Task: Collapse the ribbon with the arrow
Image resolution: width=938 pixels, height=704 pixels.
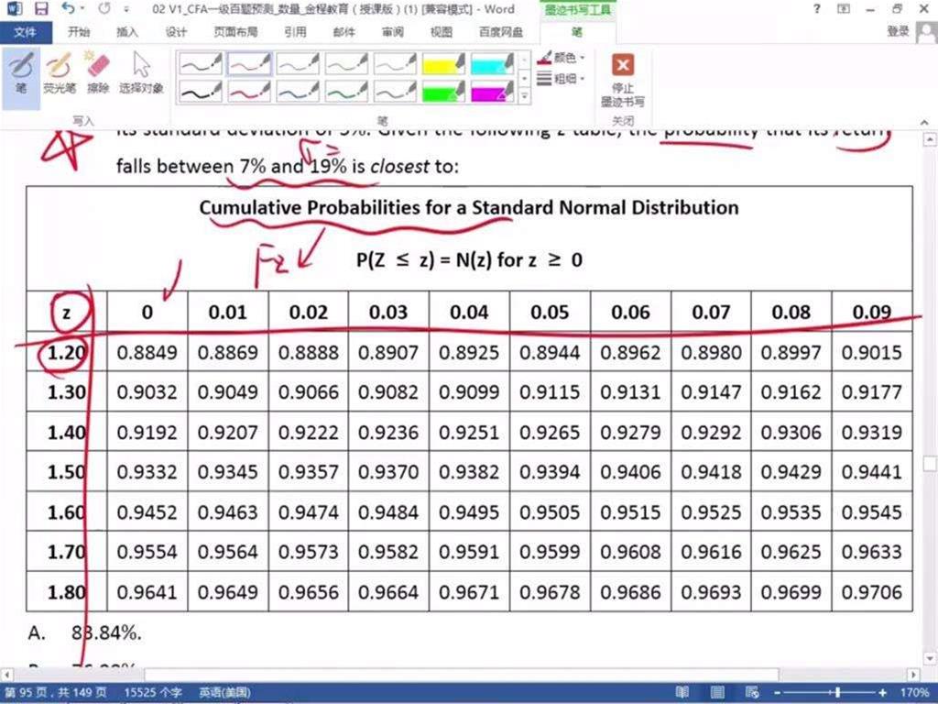Action: coord(924,122)
